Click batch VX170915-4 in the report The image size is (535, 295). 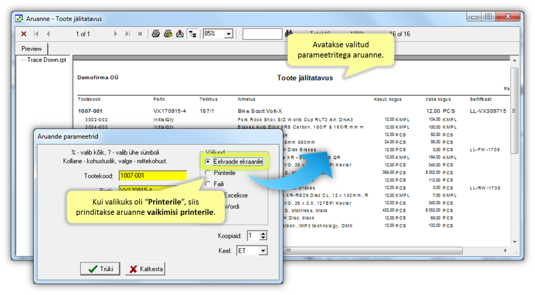170,111
